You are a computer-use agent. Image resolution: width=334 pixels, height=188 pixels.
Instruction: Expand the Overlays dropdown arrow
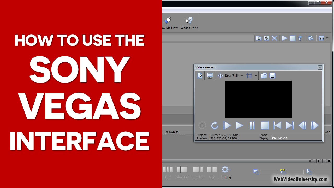(x=256, y=76)
